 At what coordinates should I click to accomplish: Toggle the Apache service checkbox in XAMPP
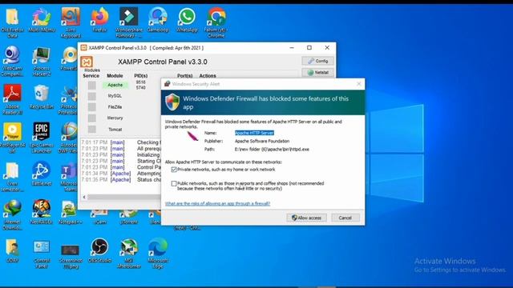(x=92, y=86)
